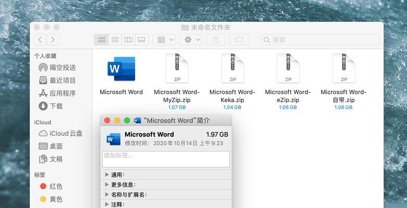Select Microsoft Word-eZip.zip file icon
Viewport: 407px width, 208px height.
(288, 68)
